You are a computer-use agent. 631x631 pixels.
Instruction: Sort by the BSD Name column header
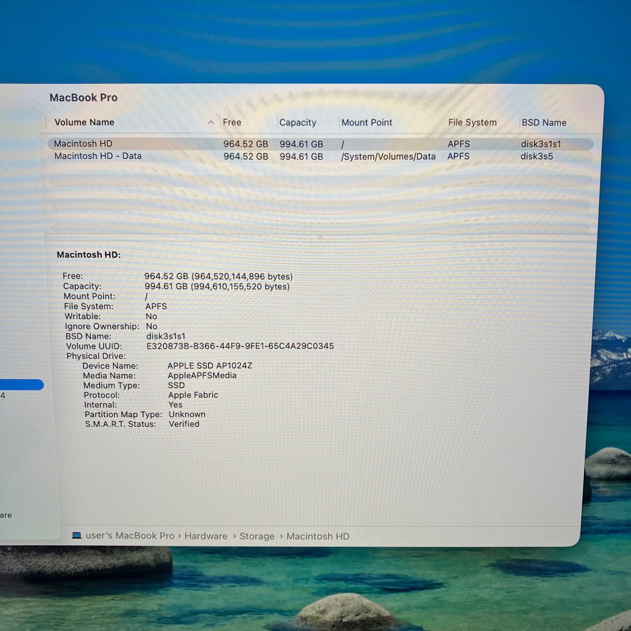coord(544,123)
